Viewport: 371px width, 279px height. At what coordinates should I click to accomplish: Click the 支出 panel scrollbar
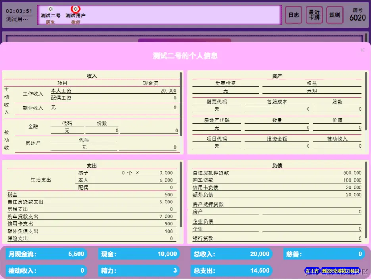tap(181, 194)
